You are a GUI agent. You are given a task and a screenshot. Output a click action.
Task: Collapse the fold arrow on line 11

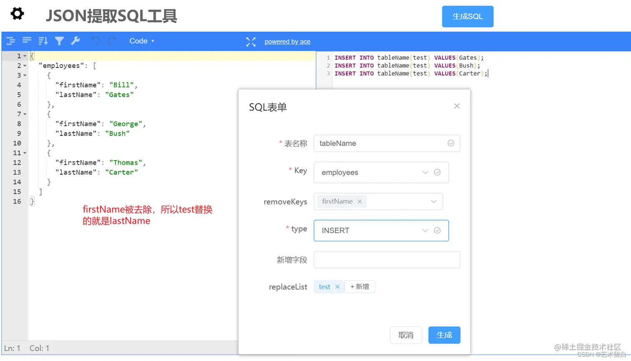[25, 153]
